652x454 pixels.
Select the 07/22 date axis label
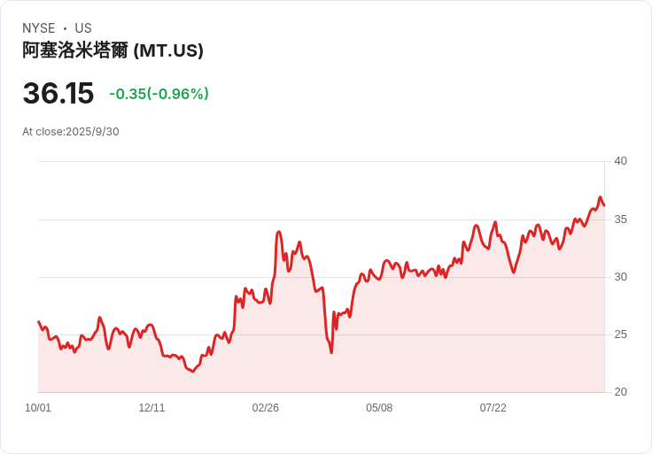[493, 408]
